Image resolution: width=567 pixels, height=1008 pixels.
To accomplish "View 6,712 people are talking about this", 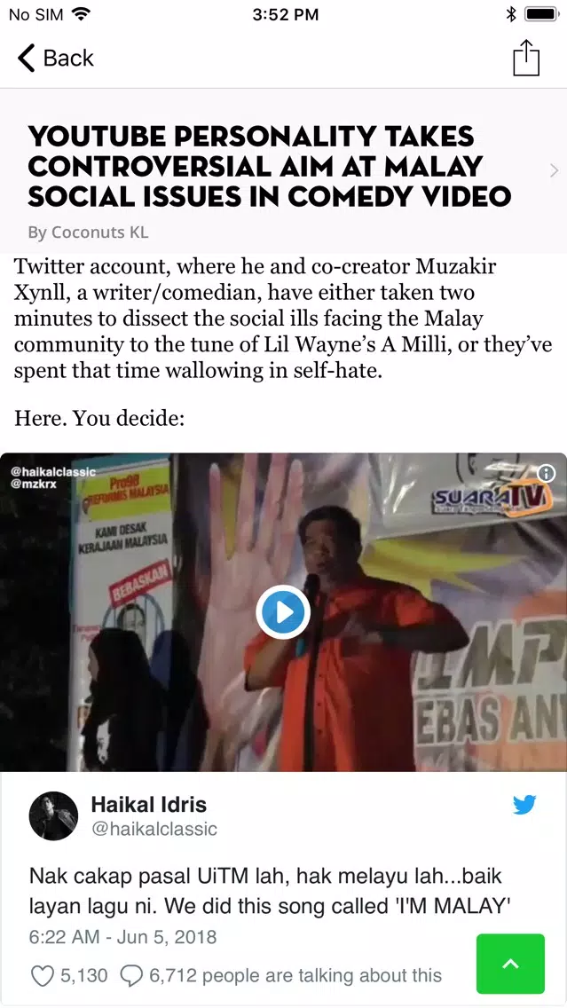I will coord(295,976).
